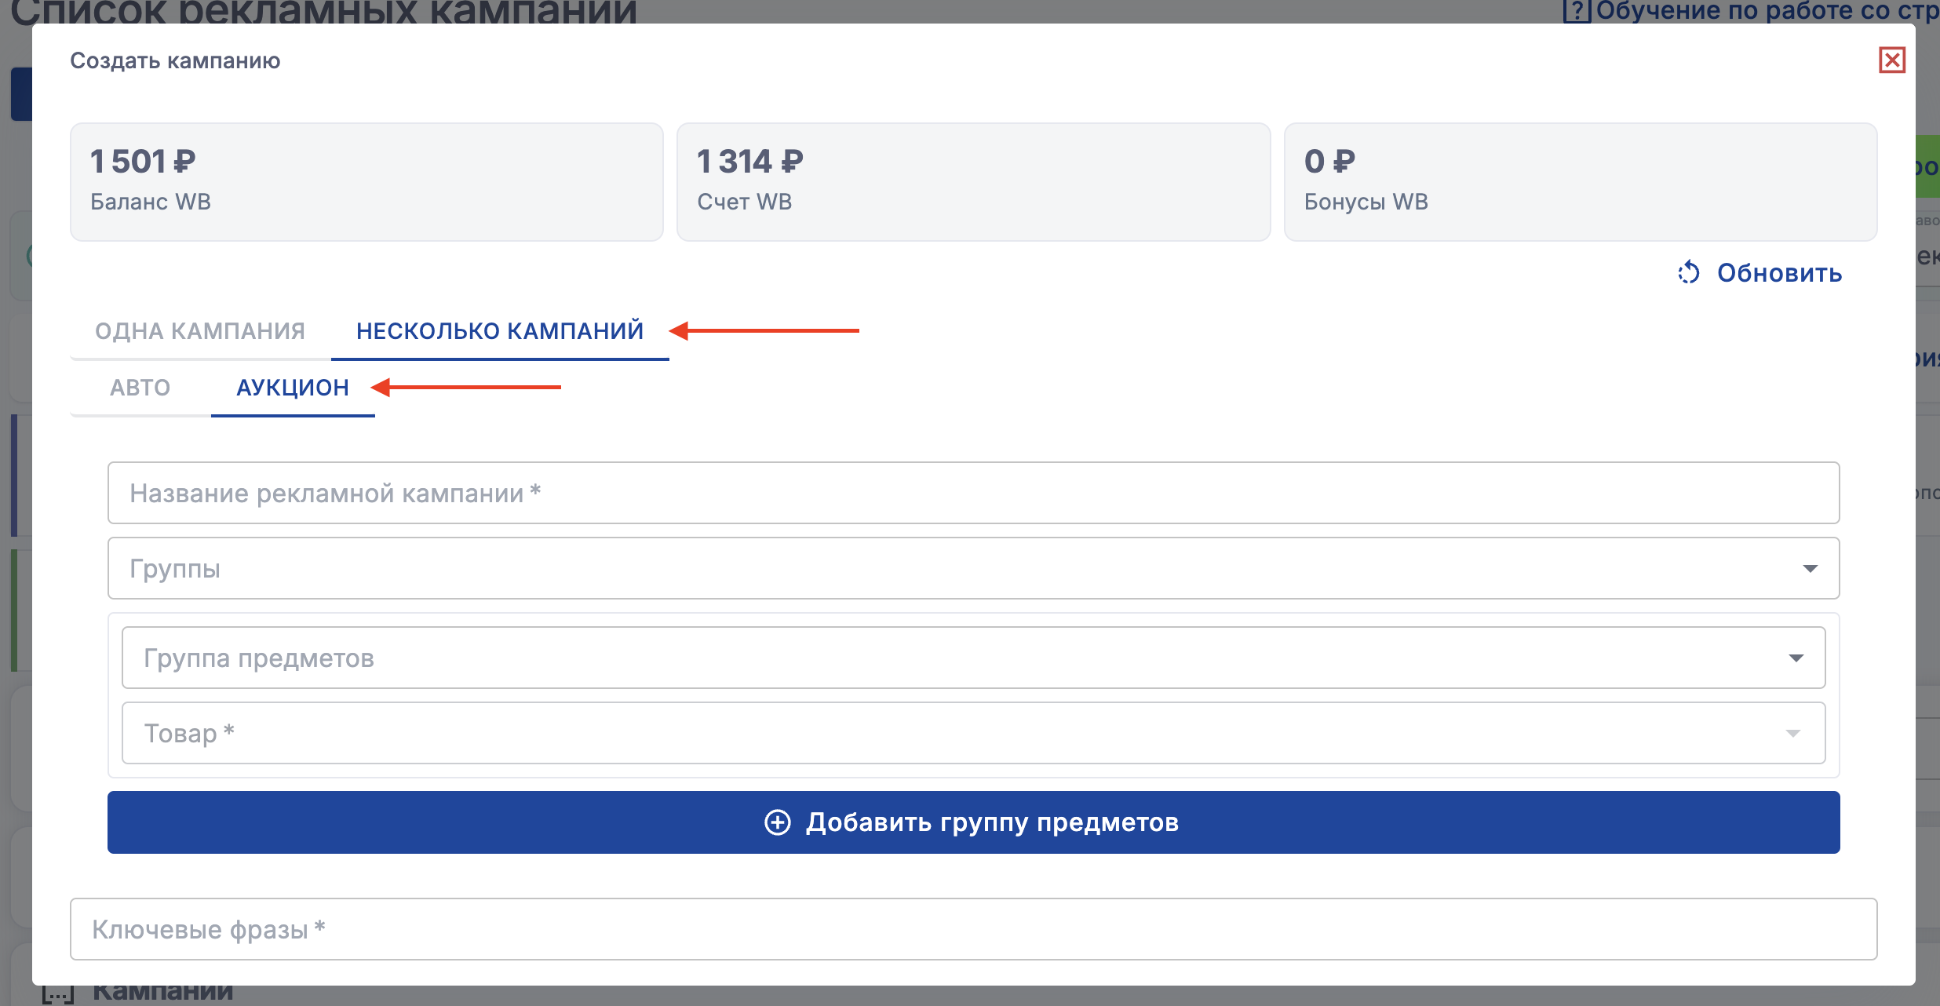Open the Группа предметов dropdown arrow
Viewport: 1940px width, 1006px height.
(1796, 658)
